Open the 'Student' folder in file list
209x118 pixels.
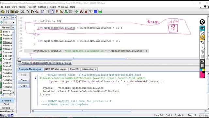point(6,35)
